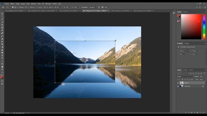The image size is (207, 116).
Task: Commit the transform with the checkmark
Action: (x=106, y=7)
